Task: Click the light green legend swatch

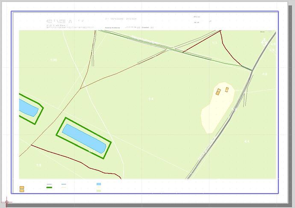Action: tap(99, 191)
